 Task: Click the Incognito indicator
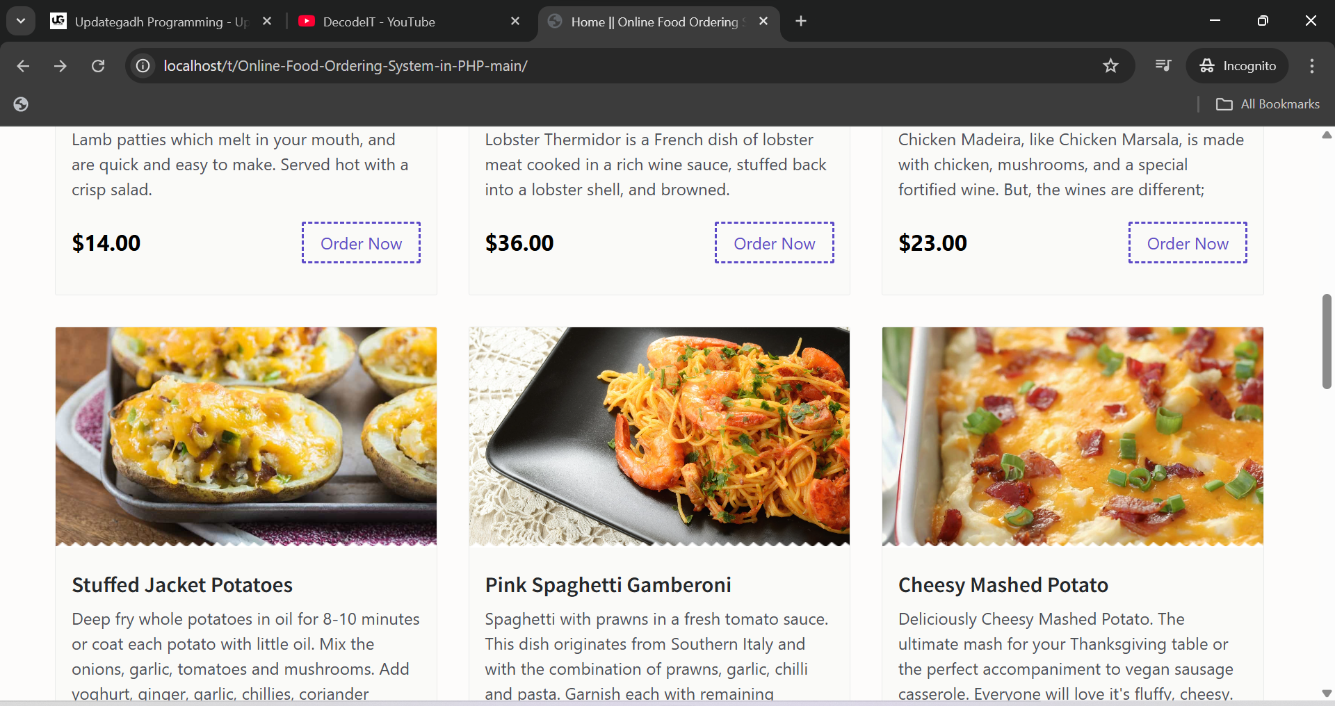tap(1238, 66)
